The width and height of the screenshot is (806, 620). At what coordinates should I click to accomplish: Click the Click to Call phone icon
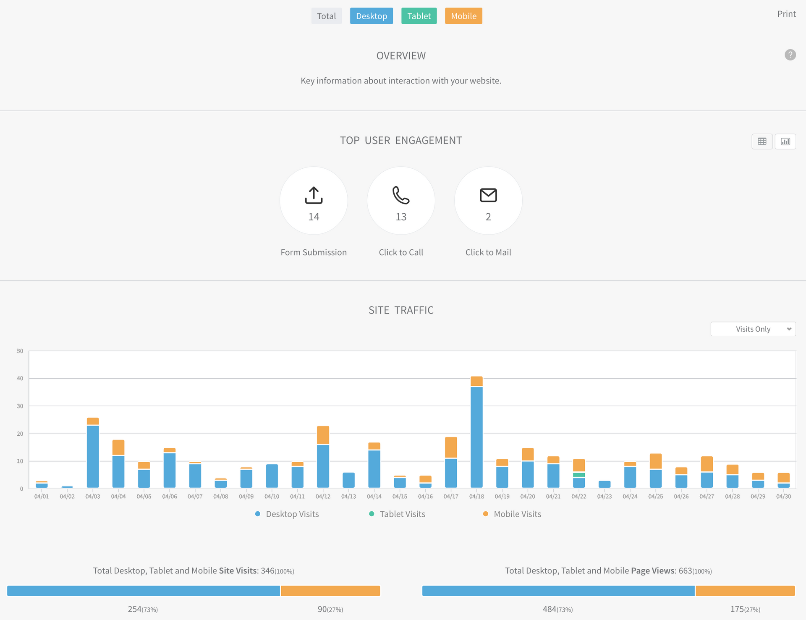pyautogui.click(x=401, y=195)
